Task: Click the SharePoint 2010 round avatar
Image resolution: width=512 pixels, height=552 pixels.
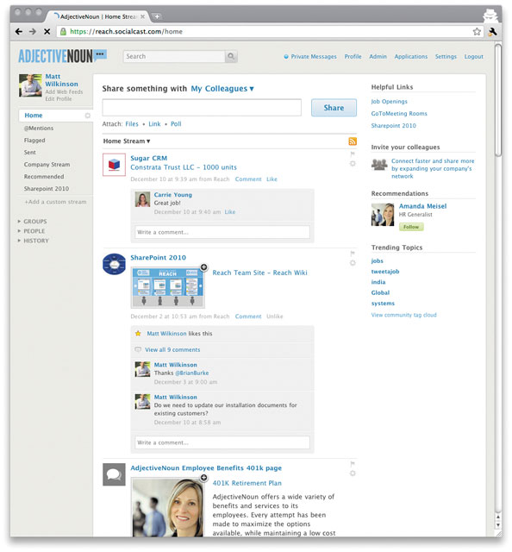Action: (114, 264)
